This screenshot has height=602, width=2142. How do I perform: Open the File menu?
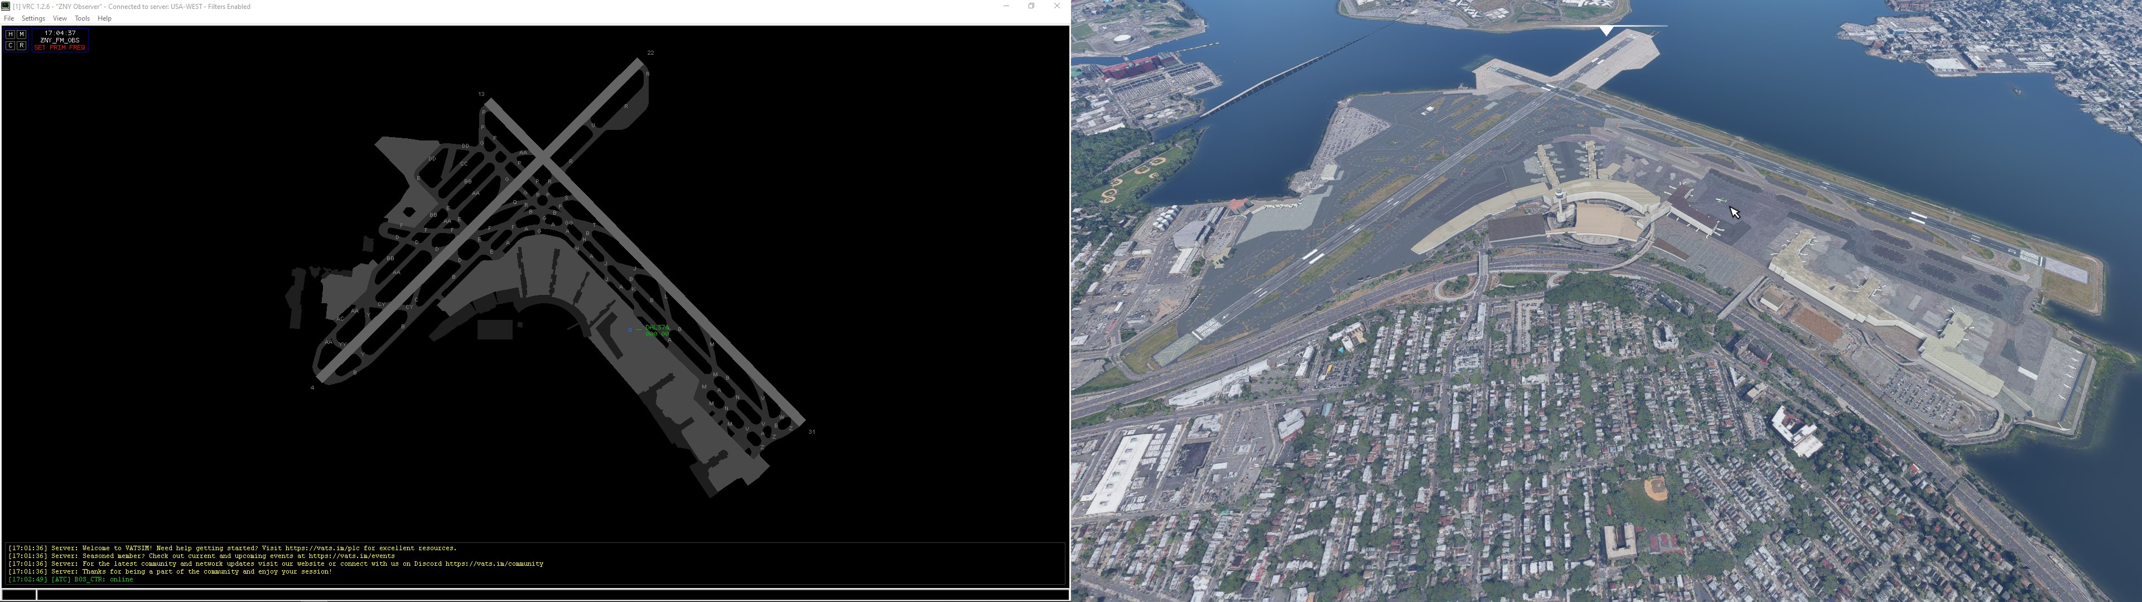(9, 18)
